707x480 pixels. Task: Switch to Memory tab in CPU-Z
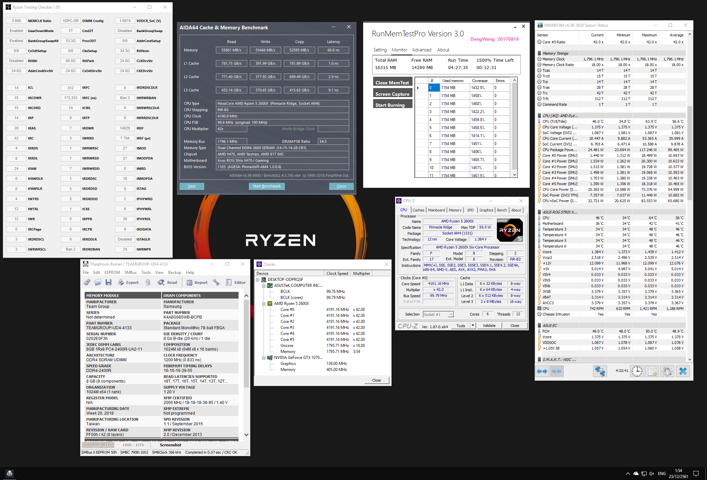pyautogui.click(x=455, y=210)
